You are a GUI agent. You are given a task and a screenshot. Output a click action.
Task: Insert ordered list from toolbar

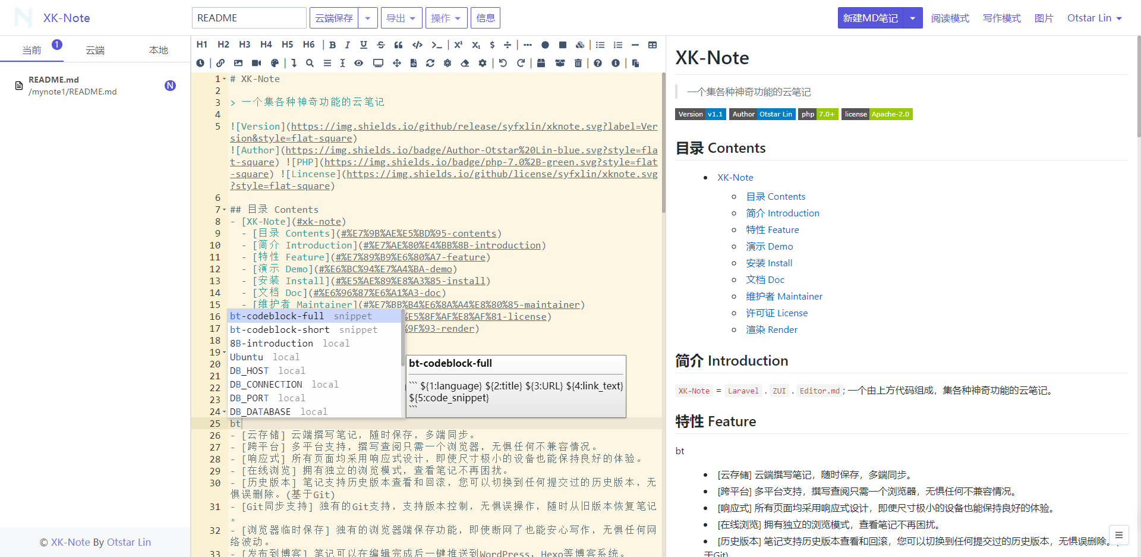pos(618,45)
